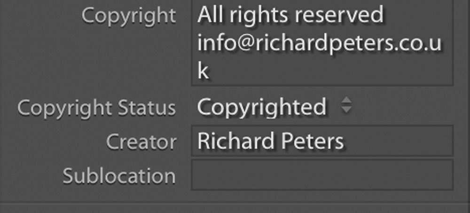Image resolution: width=470 pixels, height=213 pixels.
Task: Click the Sublocation label
Action: [119, 175]
